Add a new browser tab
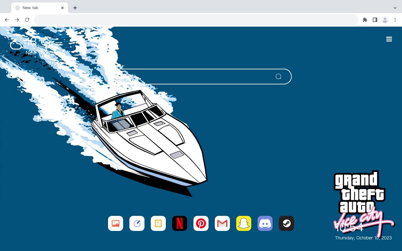402x251 pixels. [75, 8]
